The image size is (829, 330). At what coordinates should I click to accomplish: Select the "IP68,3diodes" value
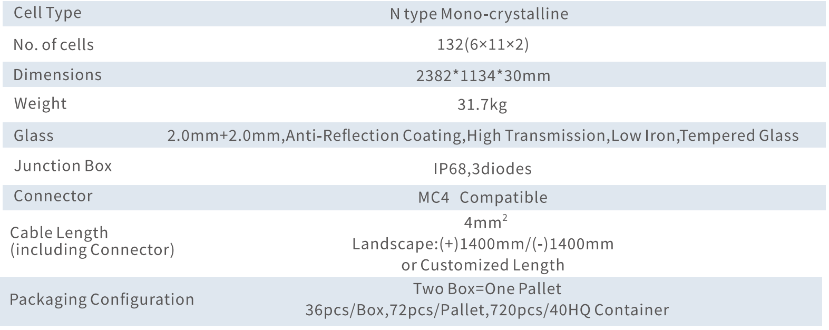[482, 169]
